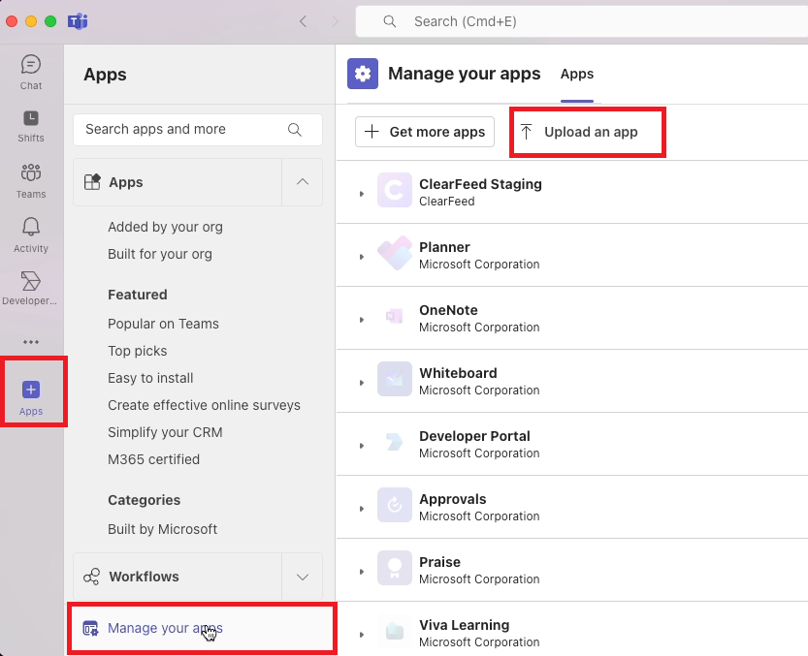Expand the Whiteboard app row
This screenshot has height=656, width=808.
[x=362, y=383]
